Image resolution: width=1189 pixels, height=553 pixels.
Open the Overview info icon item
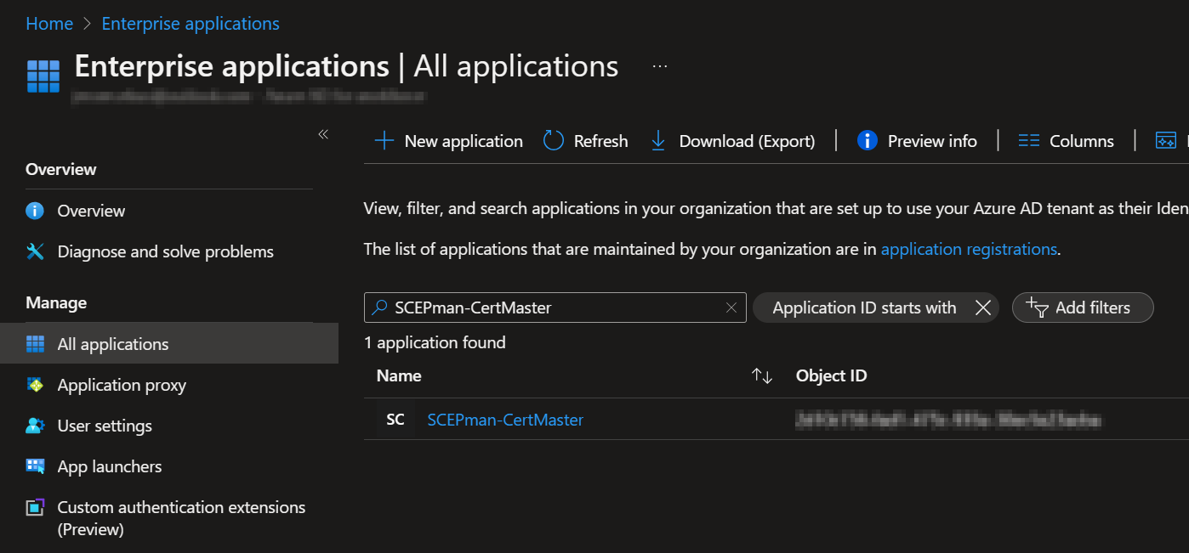point(90,211)
